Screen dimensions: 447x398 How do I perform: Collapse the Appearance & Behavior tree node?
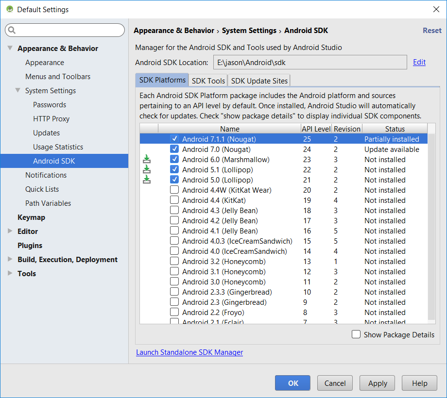10,48
